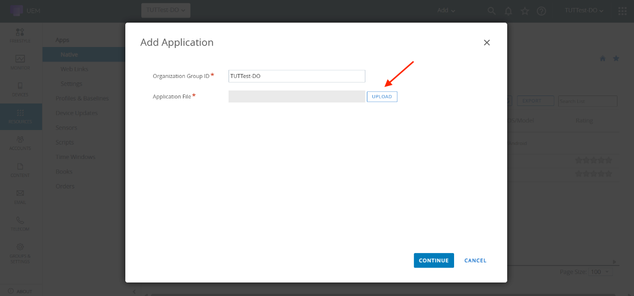Close the Add Application dialog with X
634x296 pixels.
coord(486,43)
